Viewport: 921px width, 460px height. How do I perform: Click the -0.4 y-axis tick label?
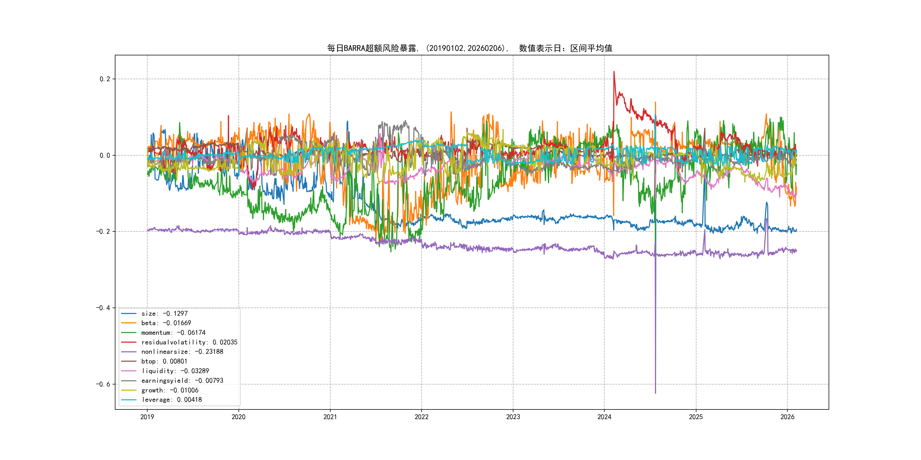103,308
